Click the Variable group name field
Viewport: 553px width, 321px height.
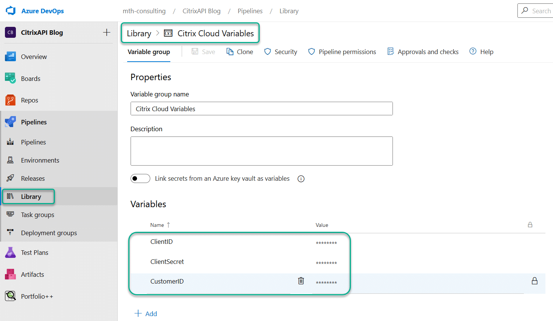tap(262, 109)
